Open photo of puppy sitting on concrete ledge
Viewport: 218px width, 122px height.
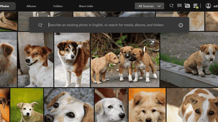pos(189,60)
